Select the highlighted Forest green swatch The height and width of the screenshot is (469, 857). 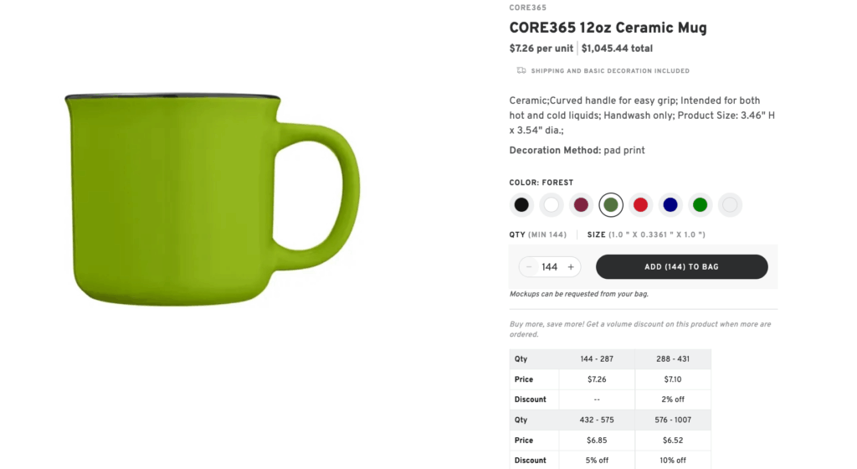(611, 204)
